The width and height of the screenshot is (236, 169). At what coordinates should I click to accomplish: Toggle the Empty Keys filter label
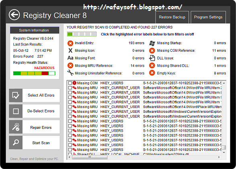166,73
